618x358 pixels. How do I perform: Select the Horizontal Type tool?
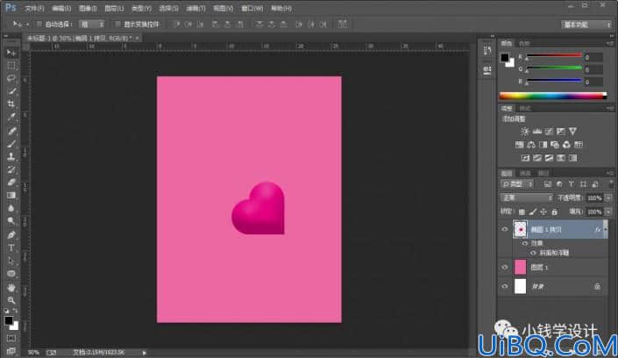(11, 247)
